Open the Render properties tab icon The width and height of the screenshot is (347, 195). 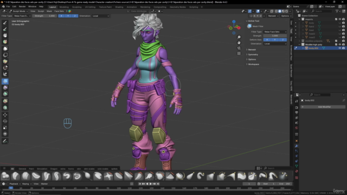pyautogui.click(x=297, y=107)
